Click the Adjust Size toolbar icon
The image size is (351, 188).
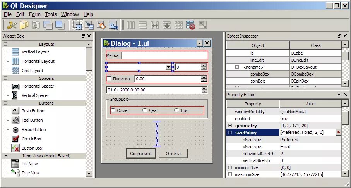tap(203, 25)
